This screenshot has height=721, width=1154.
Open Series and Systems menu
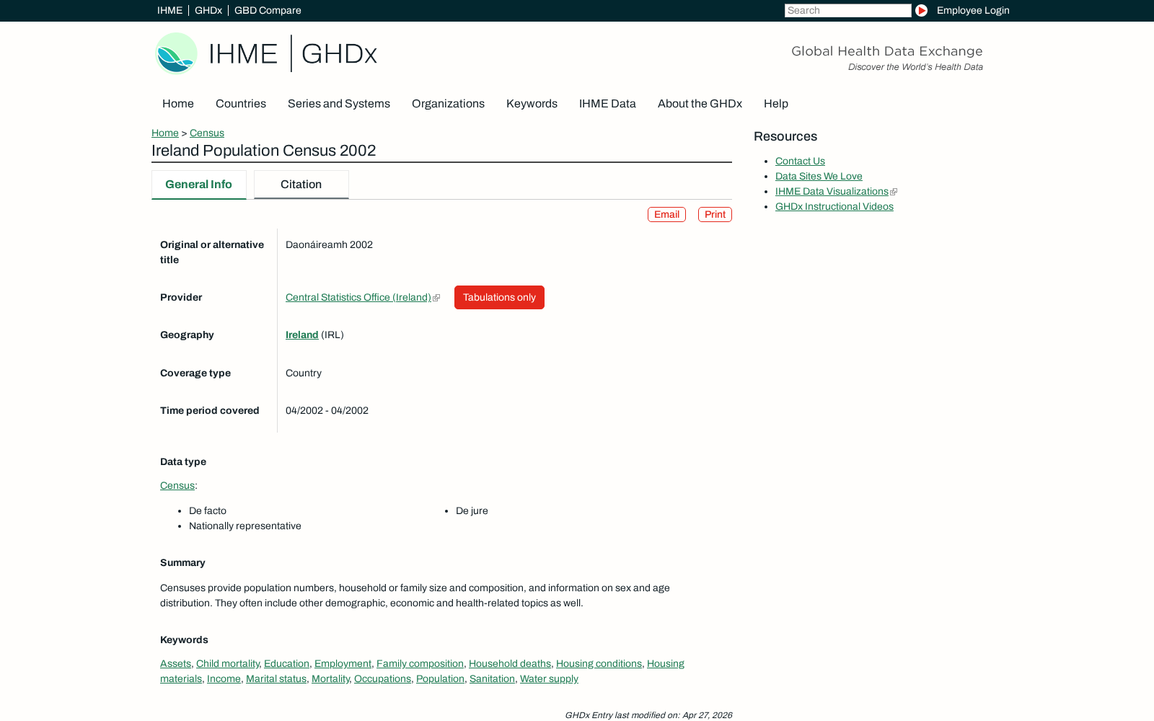(339, 104)
